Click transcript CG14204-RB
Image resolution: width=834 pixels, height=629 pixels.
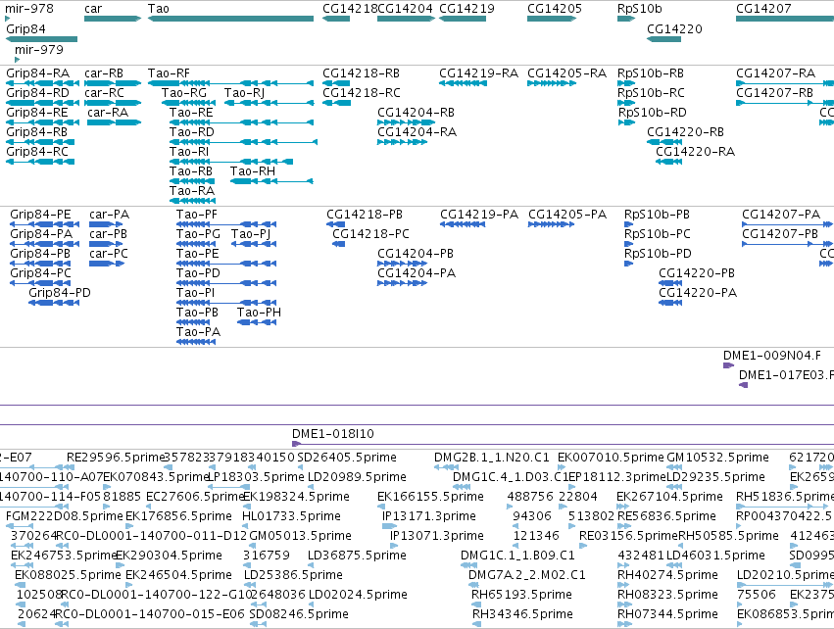[x=406, y=122]
